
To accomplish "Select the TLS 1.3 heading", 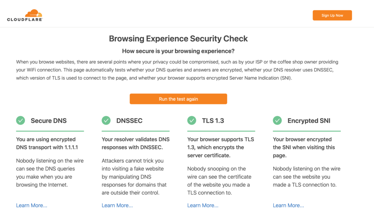I will tap(213, 120).
